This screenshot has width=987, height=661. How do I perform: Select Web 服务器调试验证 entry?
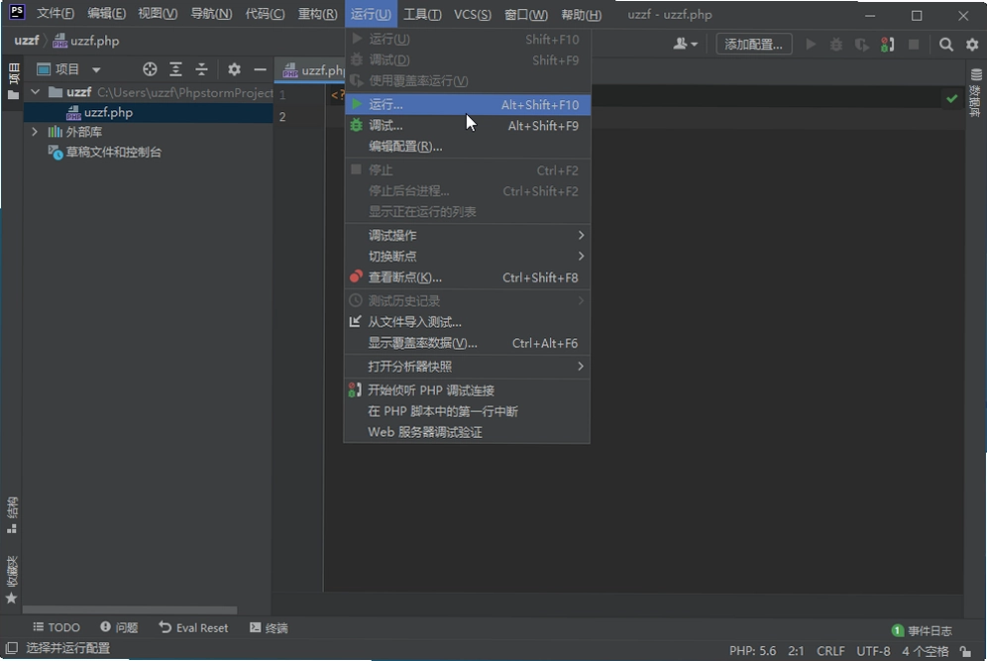(x=467, y=432)
